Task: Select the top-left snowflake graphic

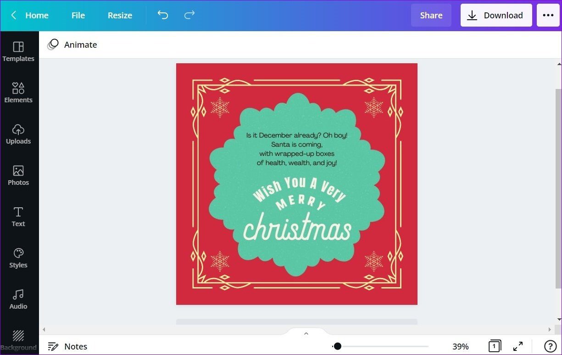Action: (220, 107)
